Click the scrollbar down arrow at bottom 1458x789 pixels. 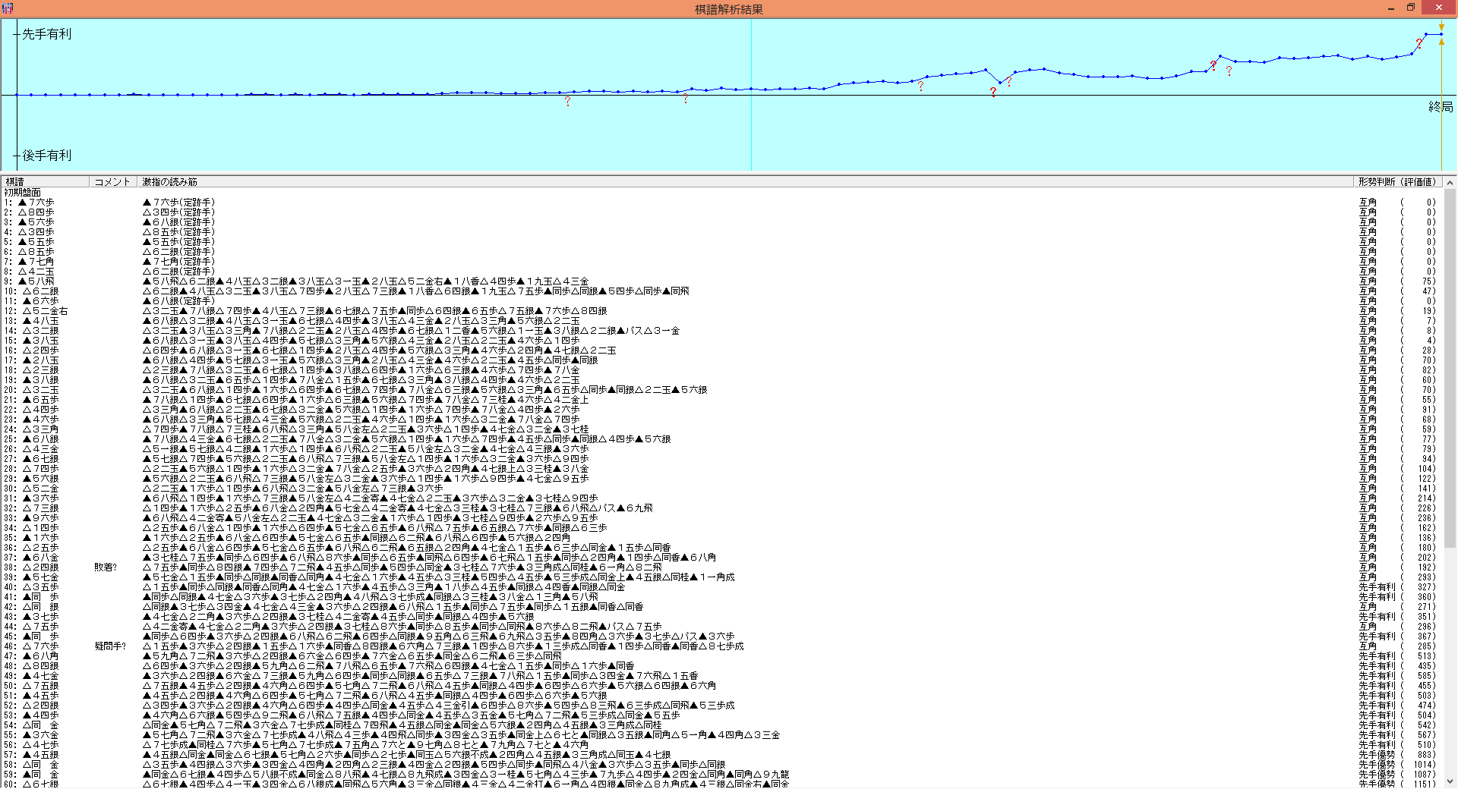pyautogui.click(x=1450, y=781)
